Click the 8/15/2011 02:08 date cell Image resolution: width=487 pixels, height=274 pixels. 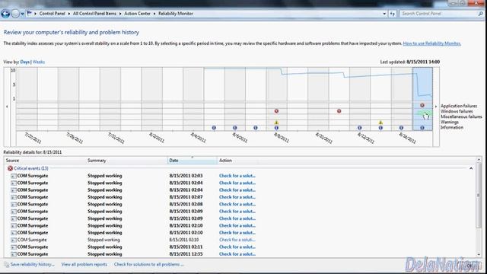tap(186, 205)
